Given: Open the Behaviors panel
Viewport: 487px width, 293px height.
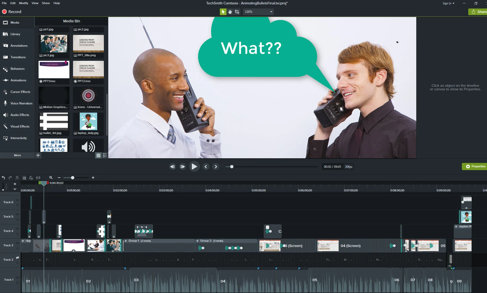Looking at the screenshot, I should (17, 69).
